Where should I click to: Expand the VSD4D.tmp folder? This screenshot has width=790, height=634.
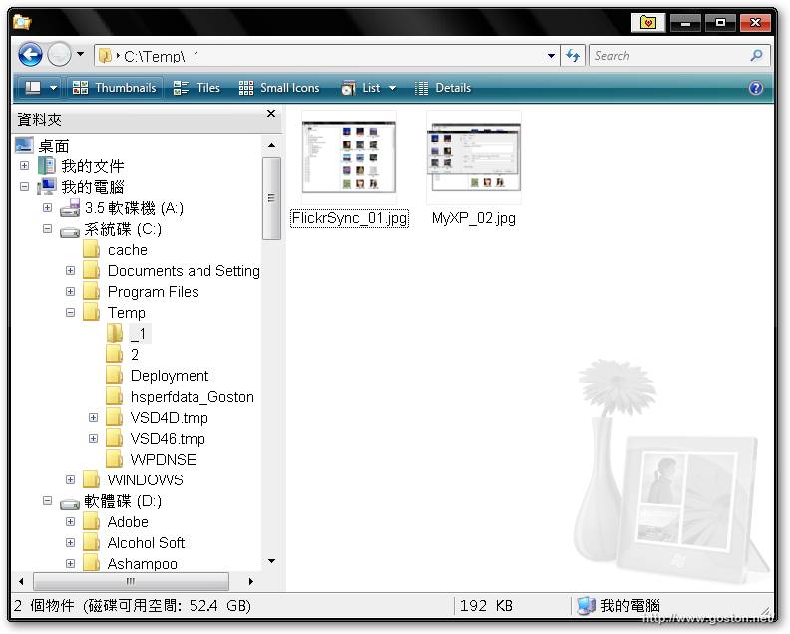pyautogui.click(x=93, y=417)
